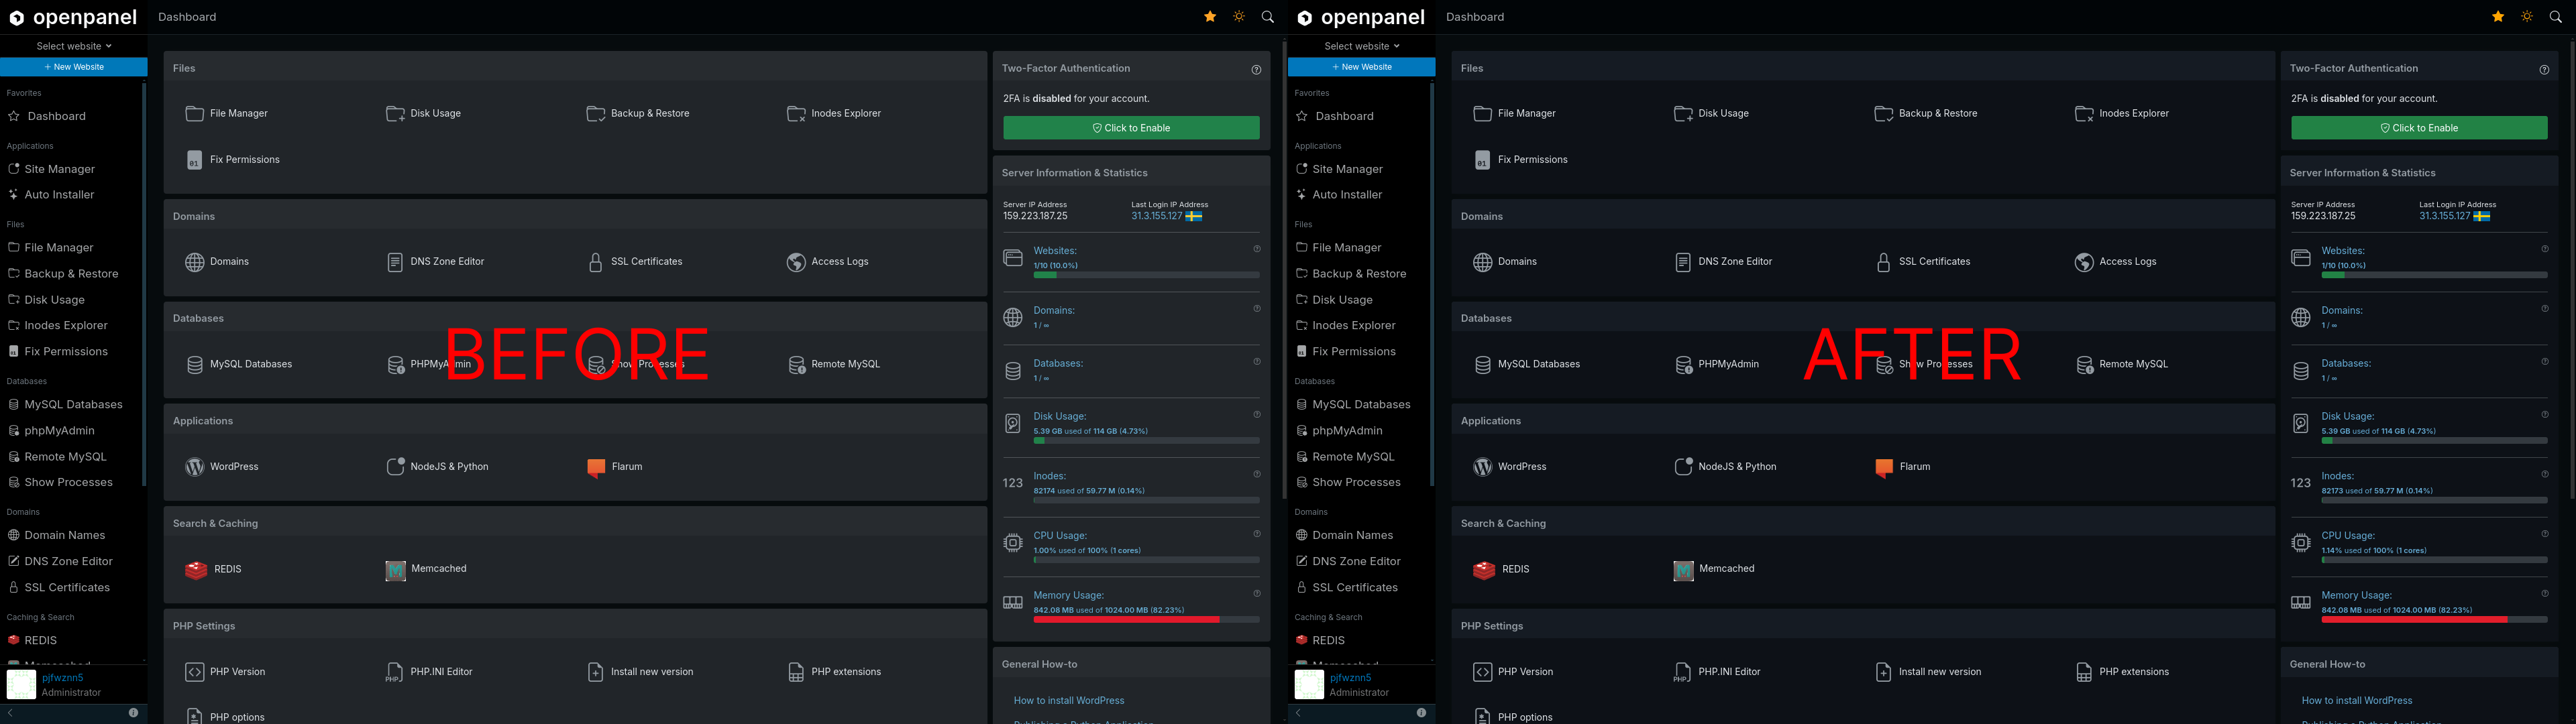Click info icon at bottom of BEFORE sidebar
Viewport: 2576px width, 724px height.
(133, 713)
